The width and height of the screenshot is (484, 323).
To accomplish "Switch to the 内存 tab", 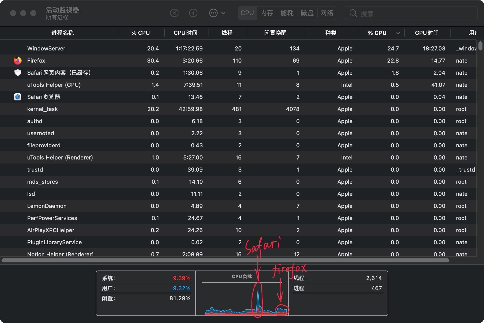I will pyautogui.click(x=267, y=13).
